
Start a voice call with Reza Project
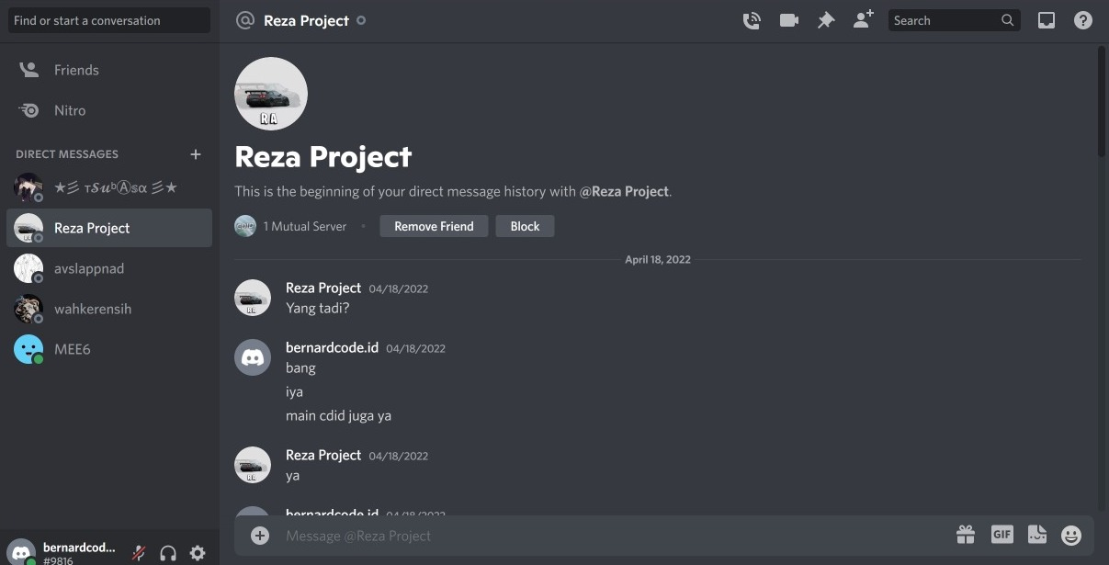coord(752,20)
